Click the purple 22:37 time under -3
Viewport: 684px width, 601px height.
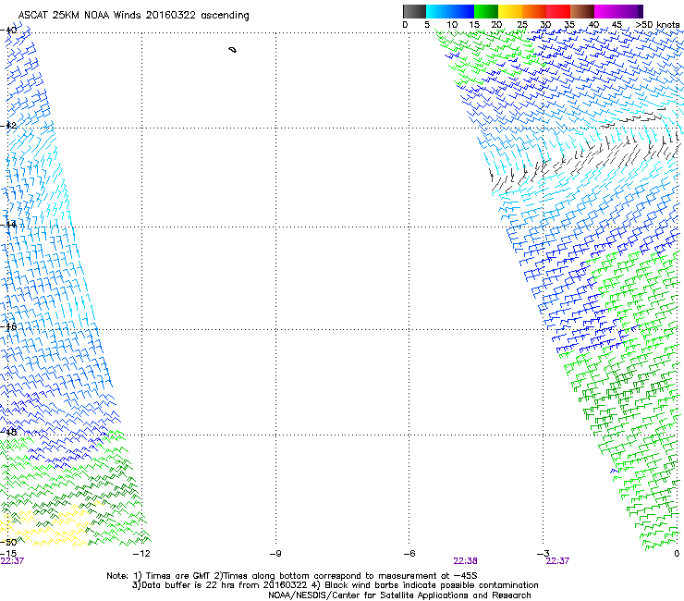(557, 561)
